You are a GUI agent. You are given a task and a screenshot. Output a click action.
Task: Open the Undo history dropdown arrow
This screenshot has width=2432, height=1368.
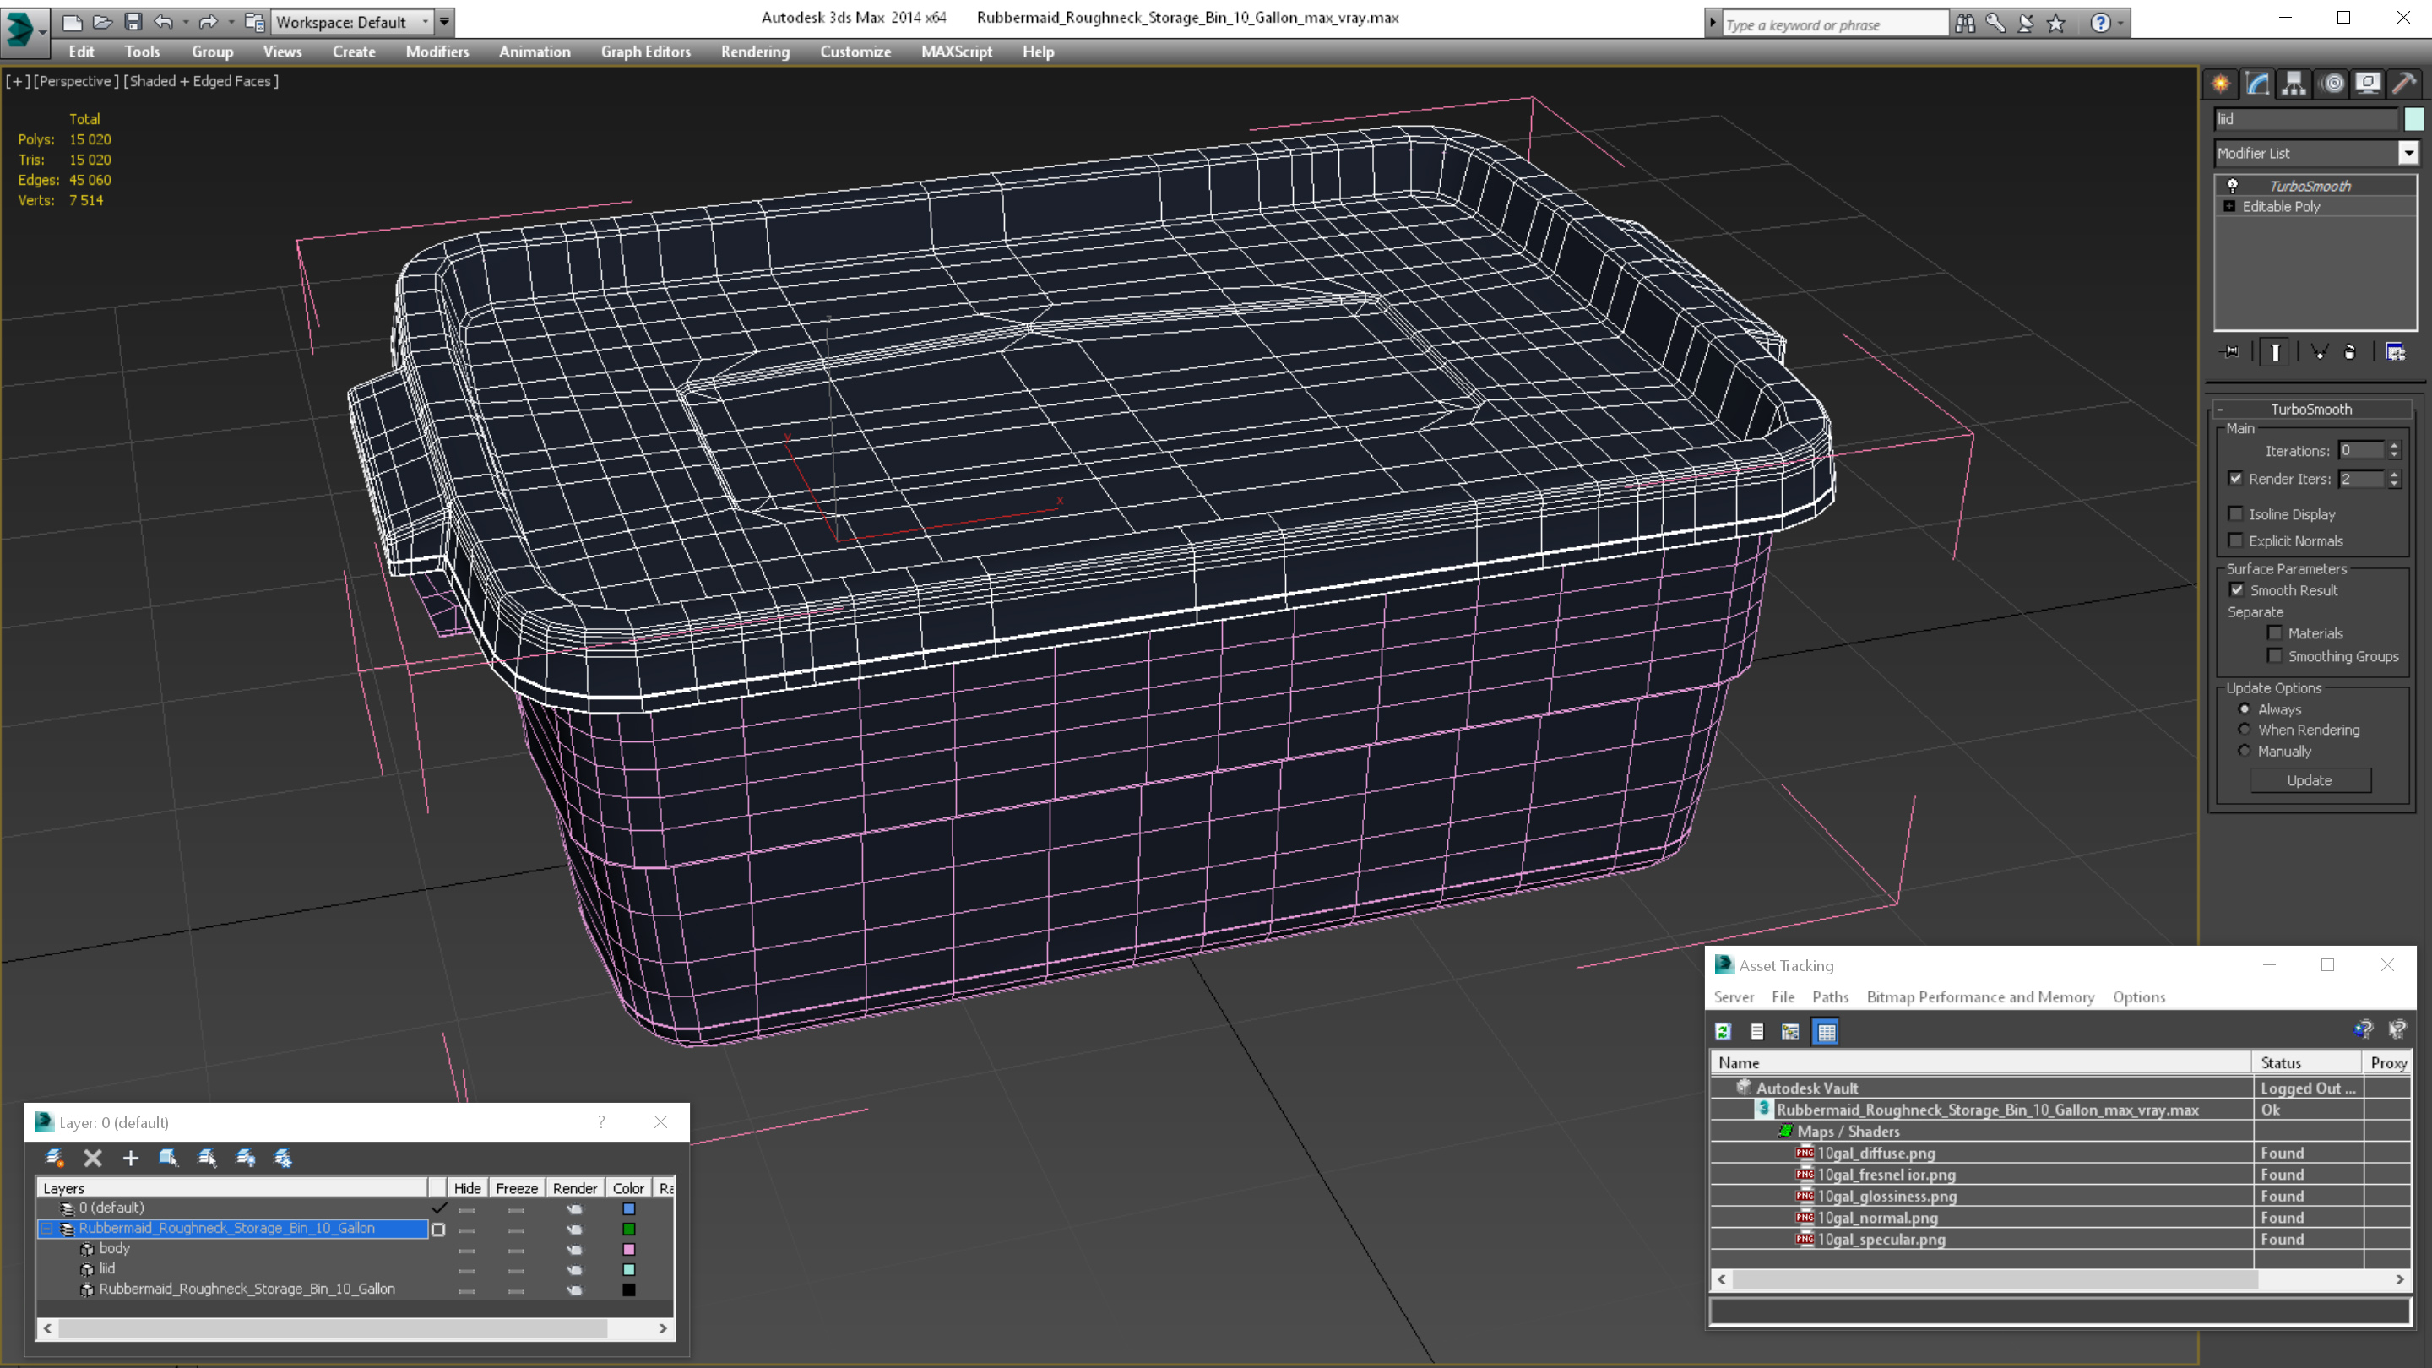[185, 22]
